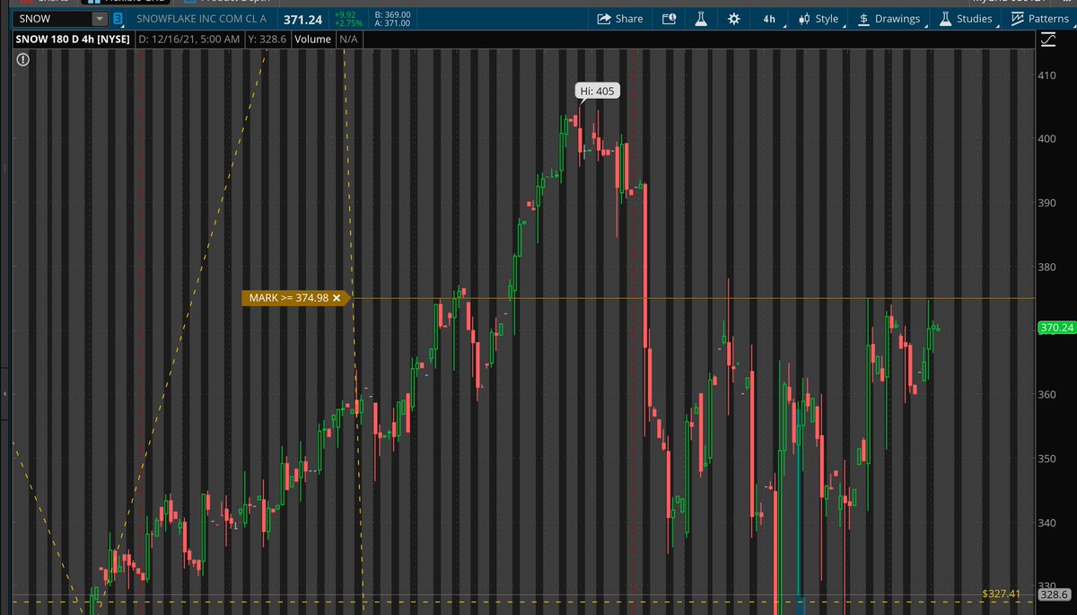Open the symbol selector dropdown arrow
Screen dimensions: 1077x615
point(100,19)
